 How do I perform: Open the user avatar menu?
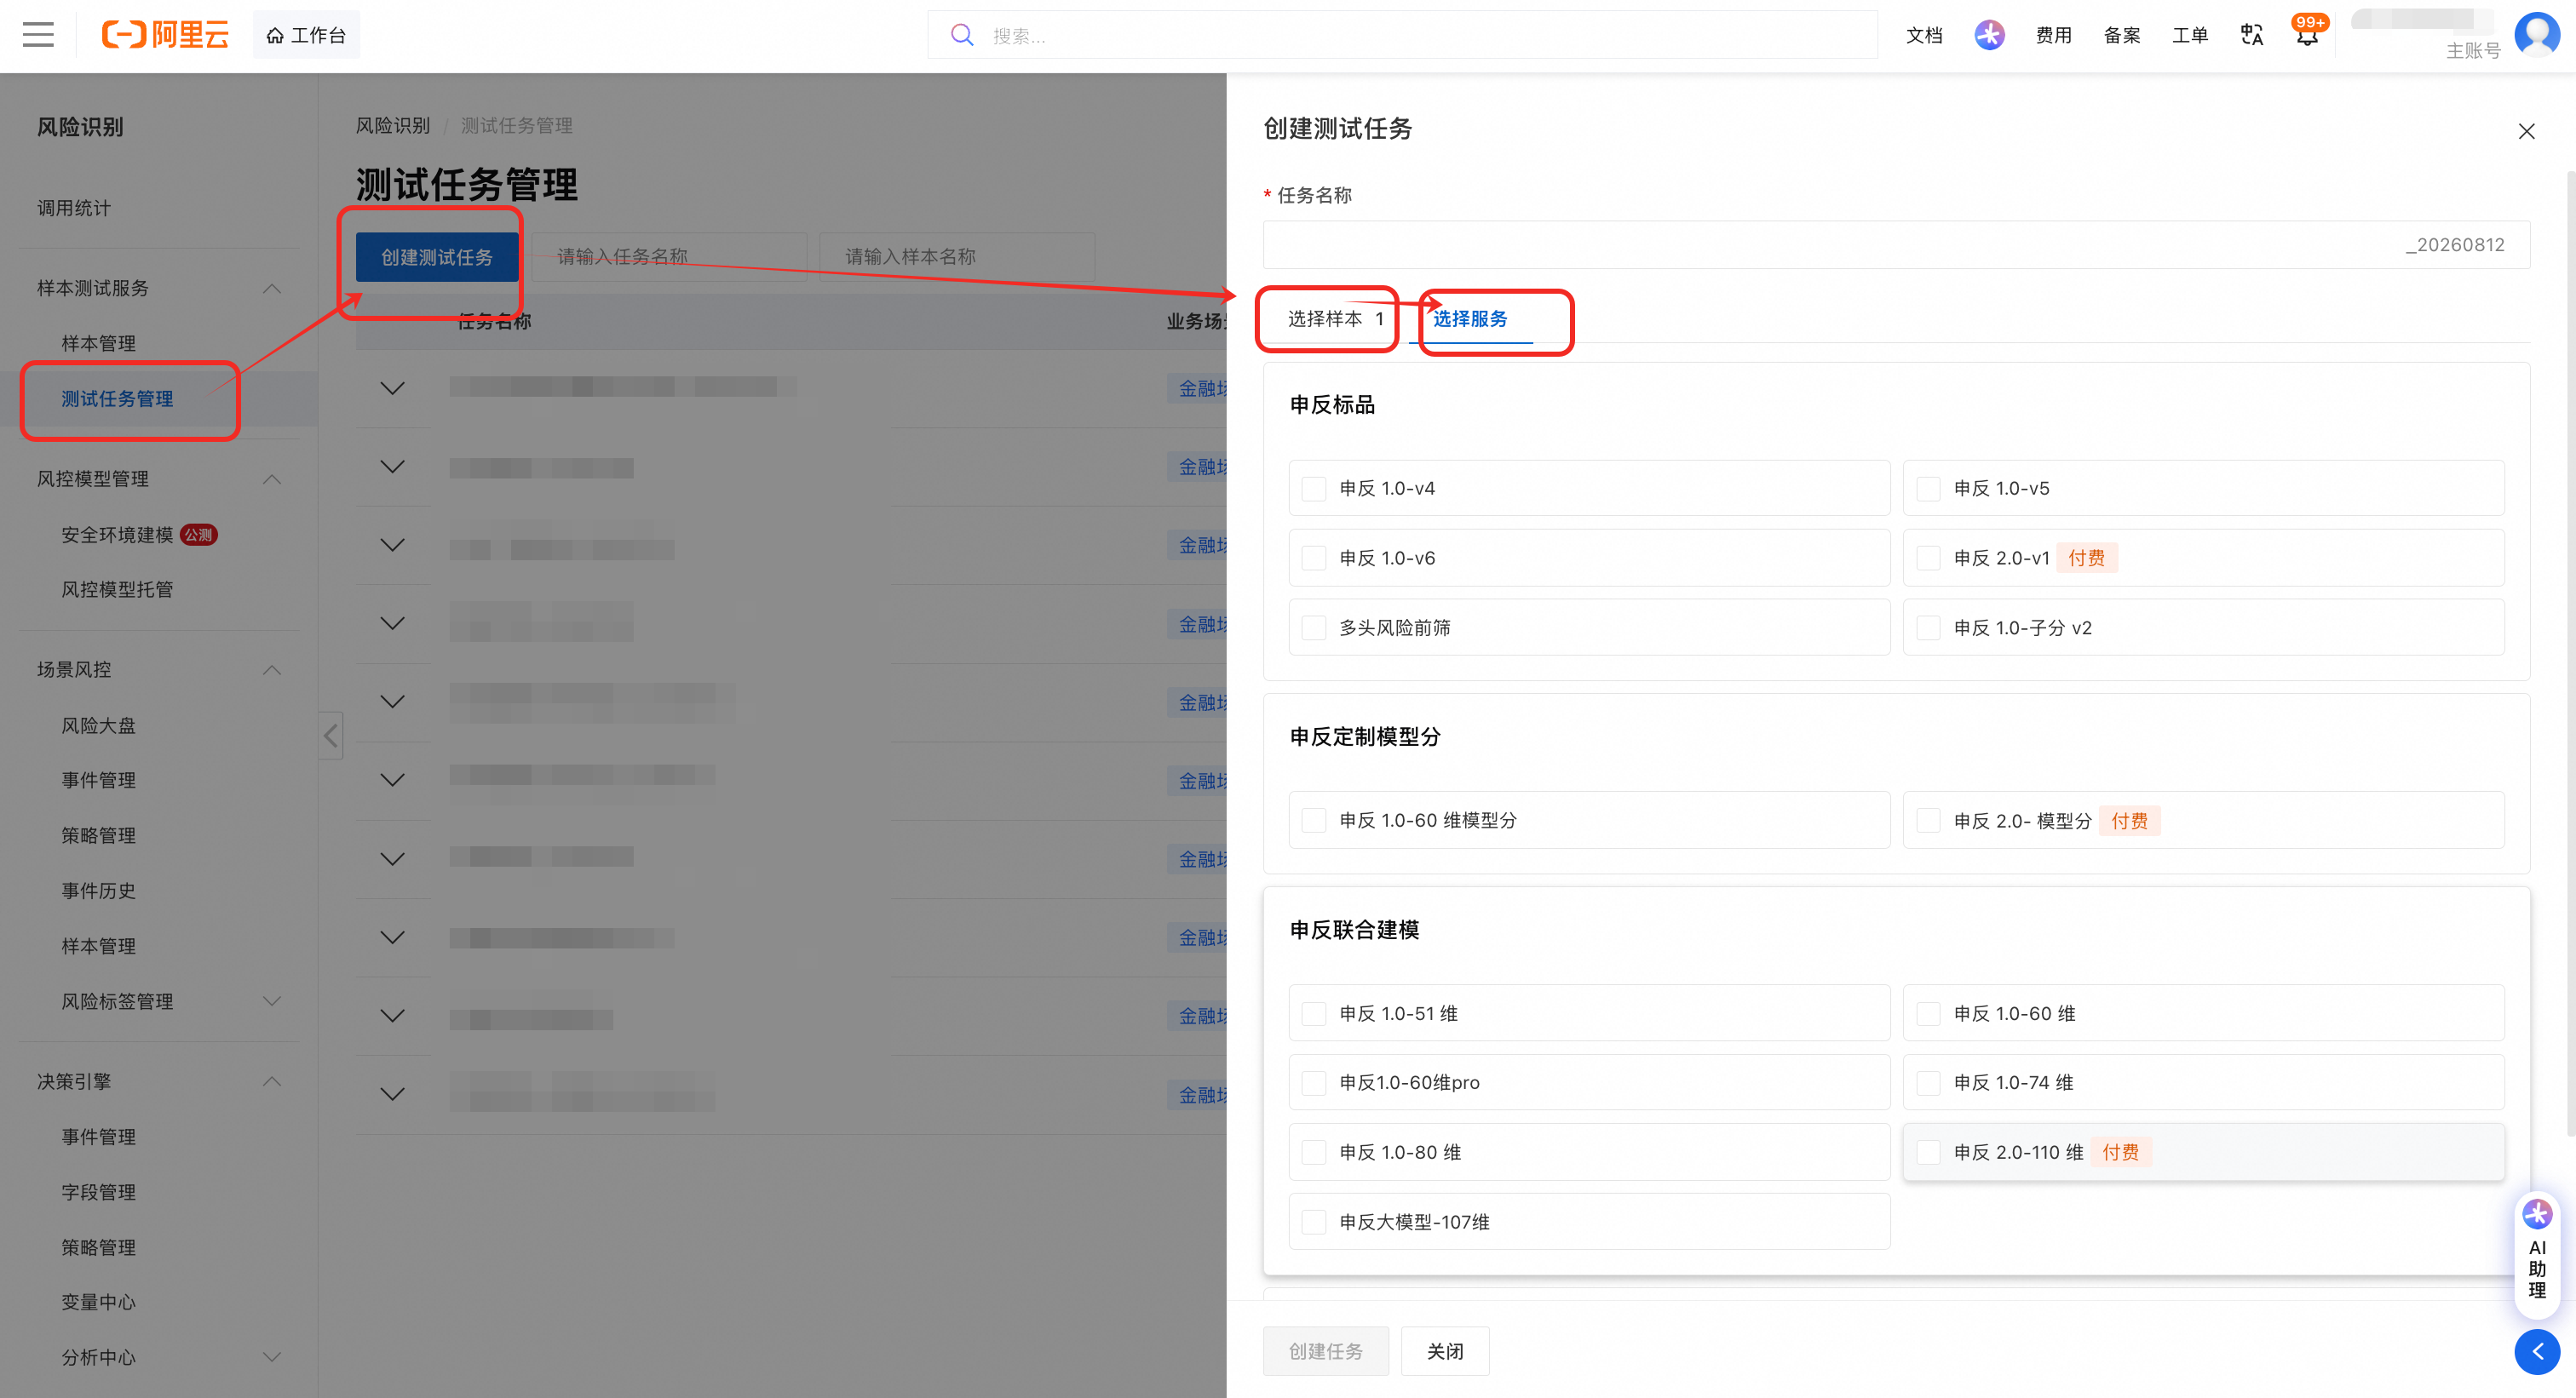tap(2537, 35)
